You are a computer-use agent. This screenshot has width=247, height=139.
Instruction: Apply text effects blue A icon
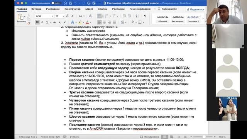73,22
